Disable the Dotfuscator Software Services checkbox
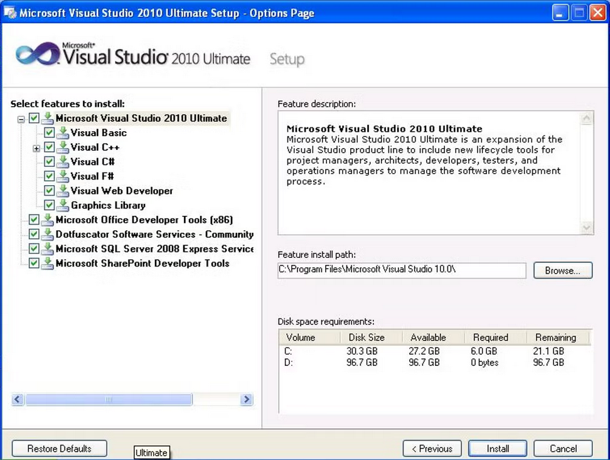This screenshot has height=460, width=610. coord(35,234)
